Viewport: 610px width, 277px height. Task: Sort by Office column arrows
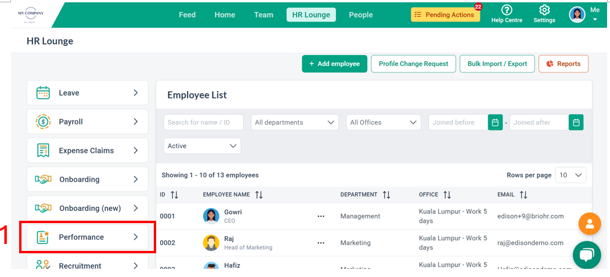coord(447,195)
